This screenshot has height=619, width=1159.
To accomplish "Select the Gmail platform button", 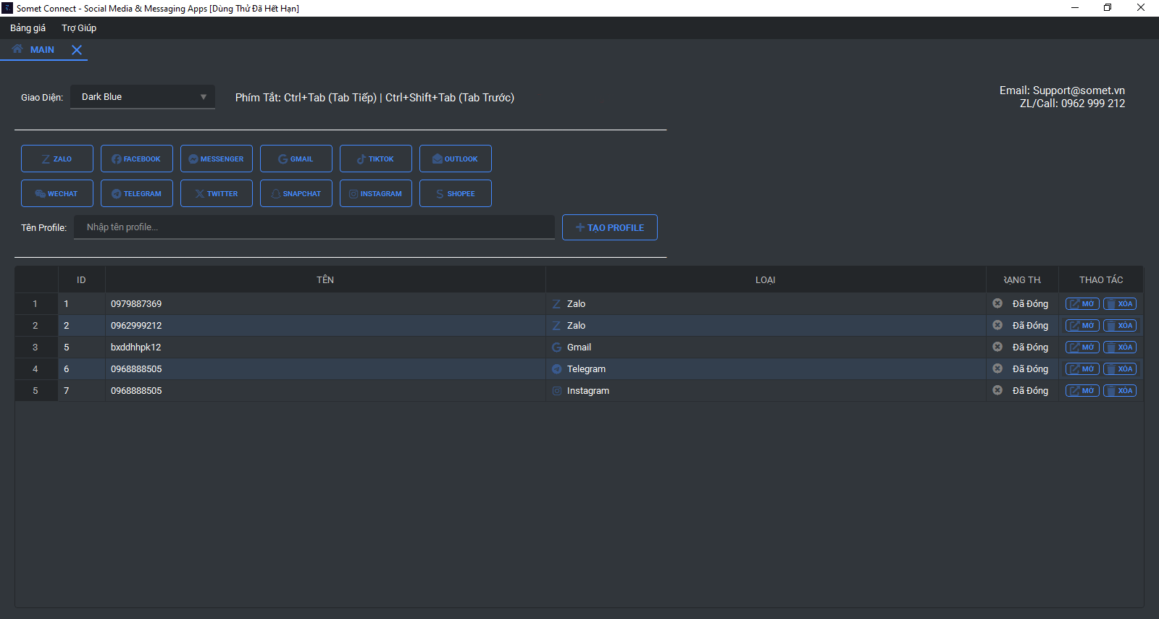I will (296, 159).
